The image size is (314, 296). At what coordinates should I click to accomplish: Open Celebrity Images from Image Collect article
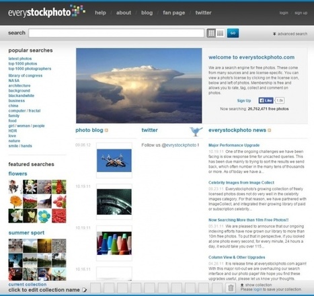(x=241, y=182)
